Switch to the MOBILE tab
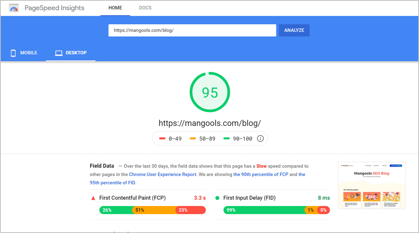This screenshot has width=419, height=233. (x=24, y=53)
